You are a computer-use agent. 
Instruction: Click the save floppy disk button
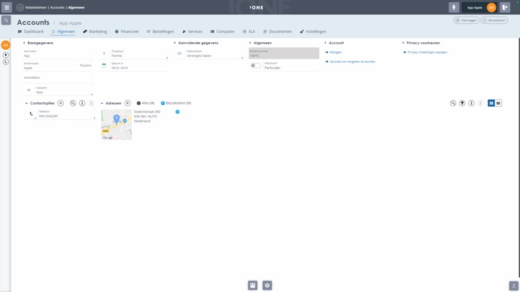252,285
